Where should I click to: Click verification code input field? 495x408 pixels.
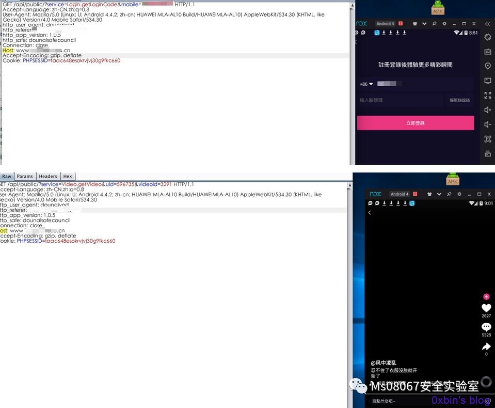tap(401, 100)
